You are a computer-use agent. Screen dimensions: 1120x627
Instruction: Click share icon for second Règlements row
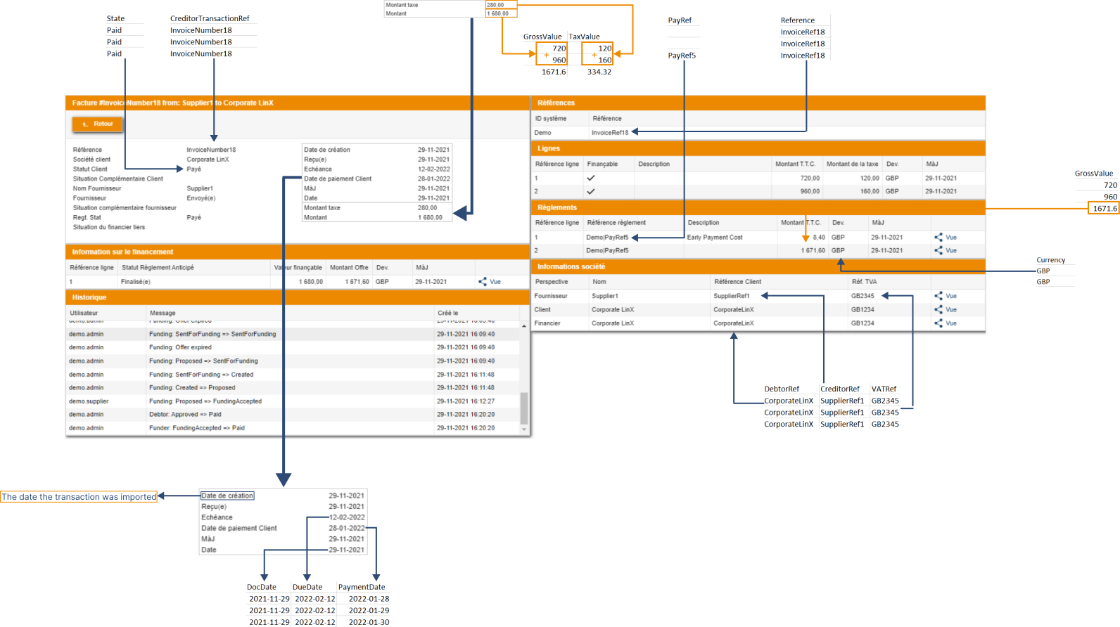[938, 251]
